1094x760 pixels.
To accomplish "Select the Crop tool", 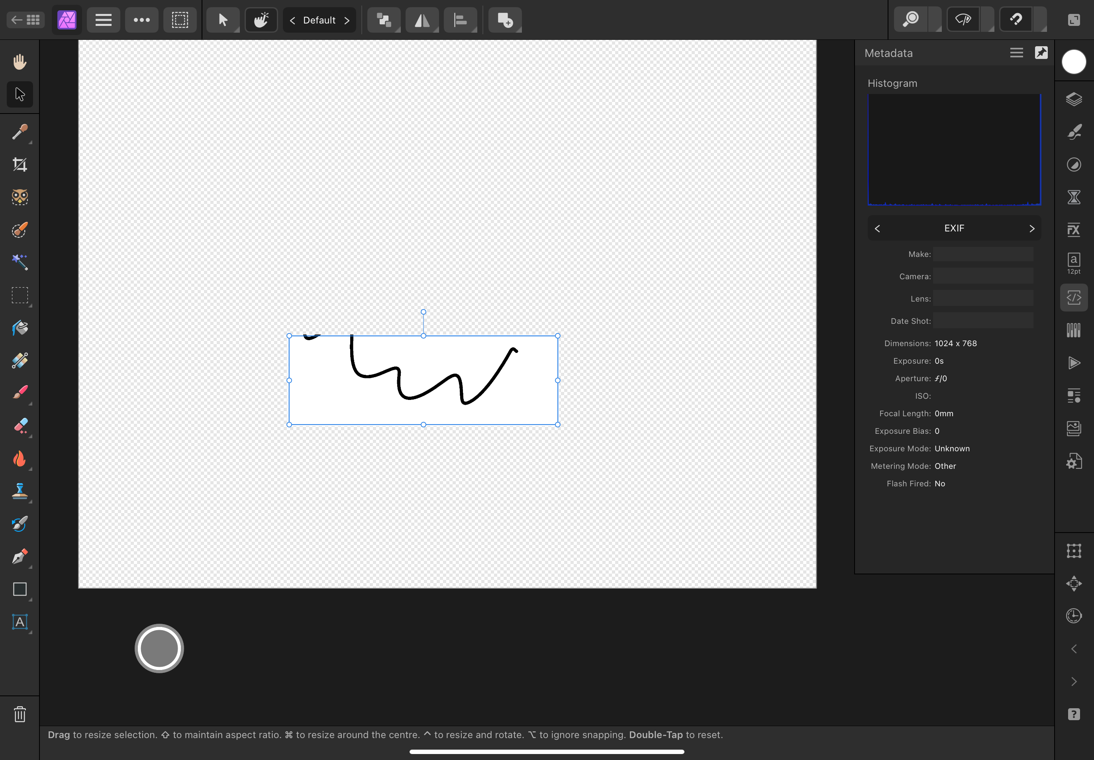I will click(x=20, y=164).
